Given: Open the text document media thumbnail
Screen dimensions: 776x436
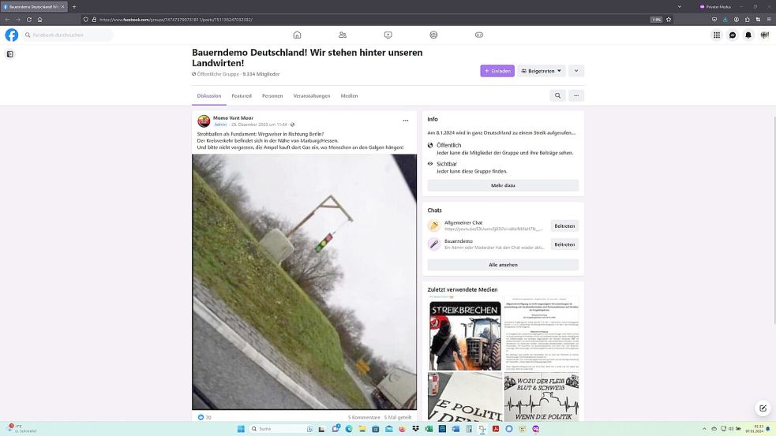Looking at the screenshot, I should click(x=542, y=334).
